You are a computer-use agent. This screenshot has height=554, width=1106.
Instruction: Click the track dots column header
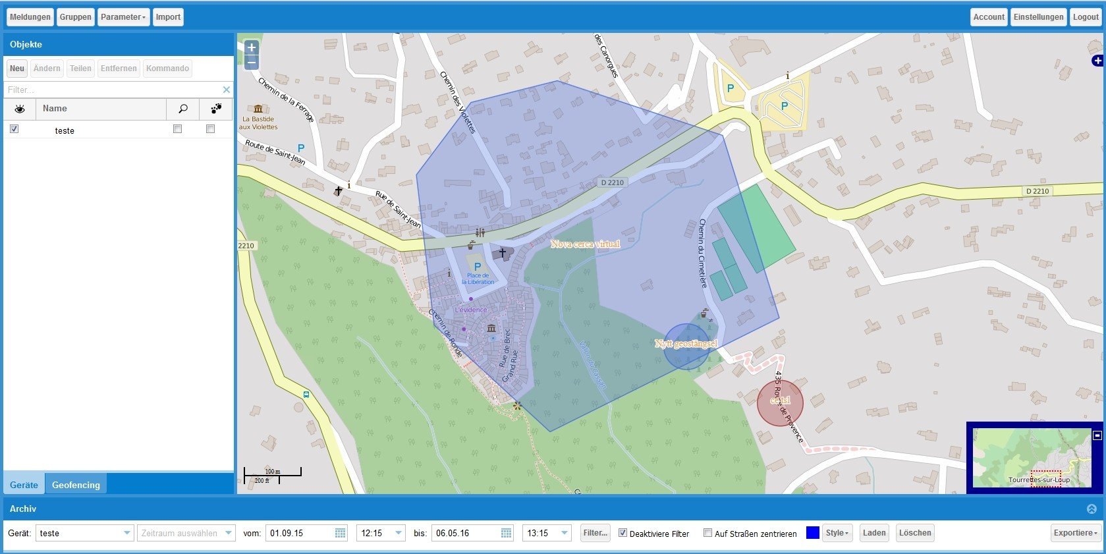pyautogui.click(x=216, y=109)
